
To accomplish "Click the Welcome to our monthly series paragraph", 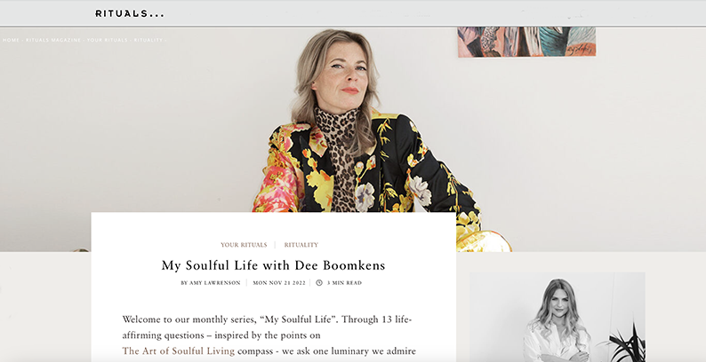I will click(x=269, y=335).
